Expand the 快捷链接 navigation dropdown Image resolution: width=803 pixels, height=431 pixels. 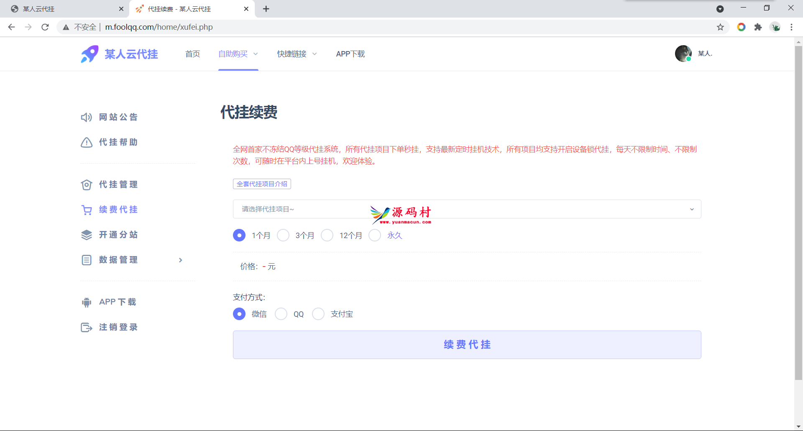click(297, 54)
